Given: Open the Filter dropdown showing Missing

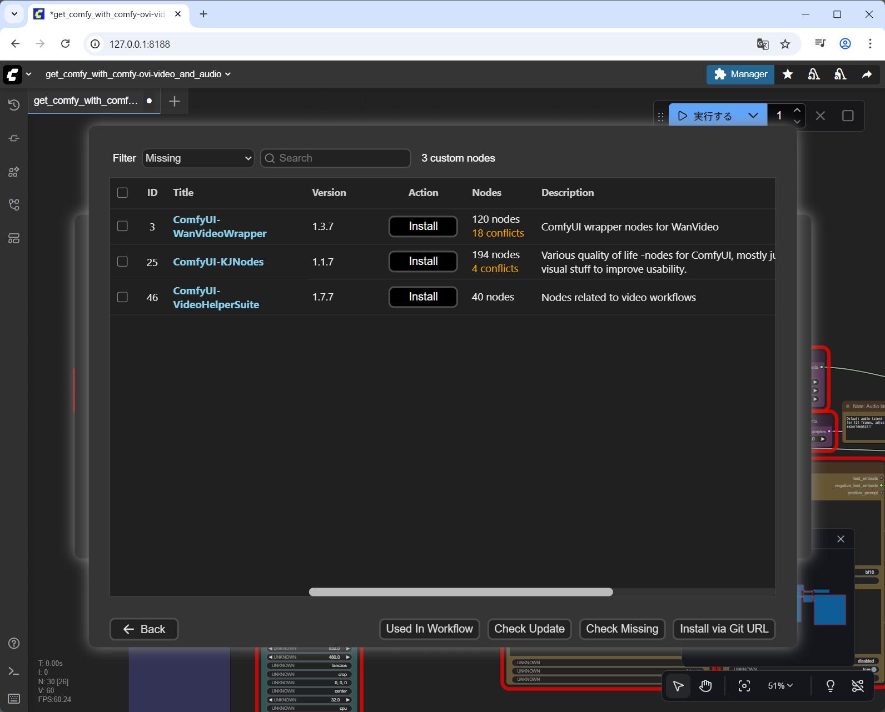Looking at the screenshot, I should point(198,158).
